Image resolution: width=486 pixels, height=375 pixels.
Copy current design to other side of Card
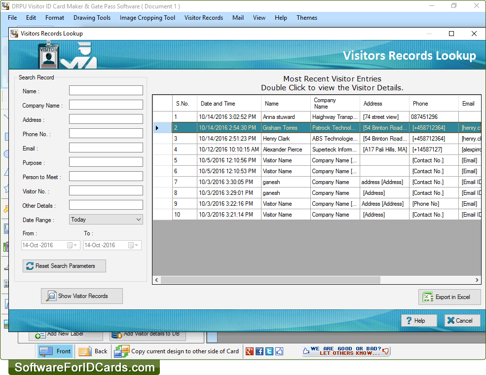tap(176, 351)
